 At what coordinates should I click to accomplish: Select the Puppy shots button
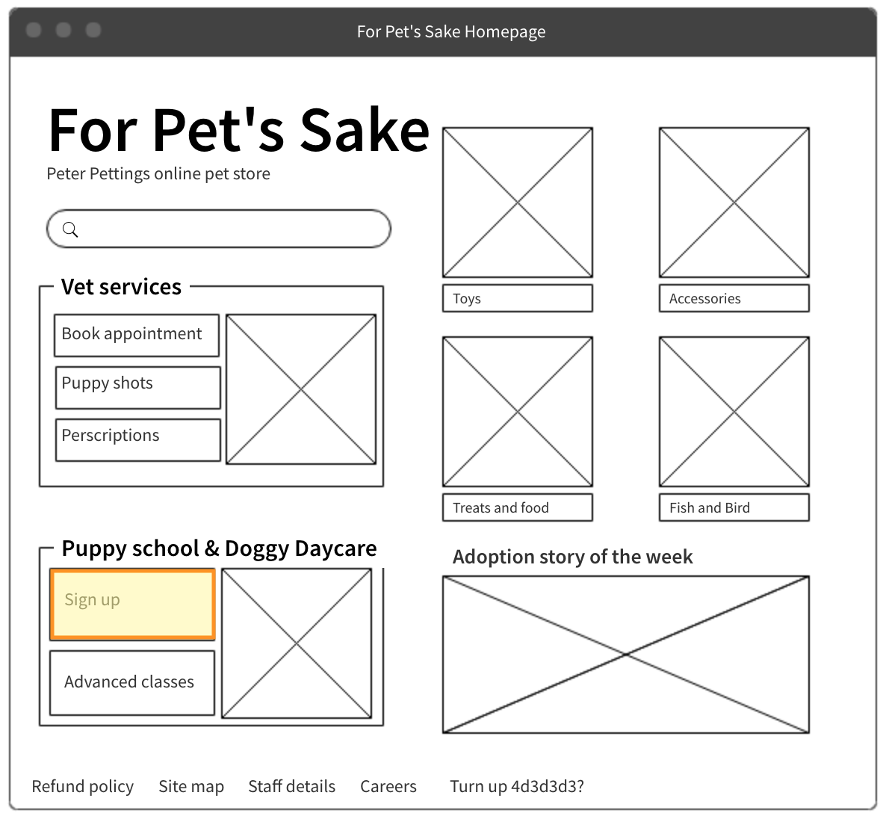[x=137, y=387]
